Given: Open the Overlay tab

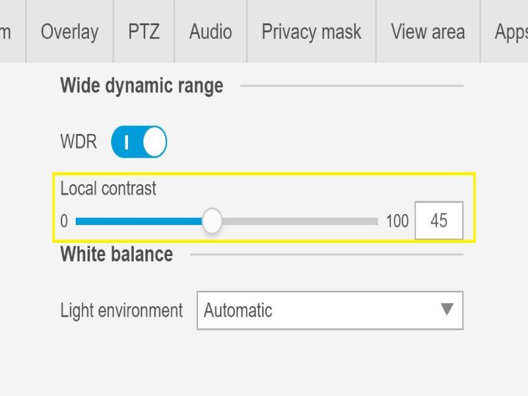Looking at the screenshot, I should click(x=69, y=32).
